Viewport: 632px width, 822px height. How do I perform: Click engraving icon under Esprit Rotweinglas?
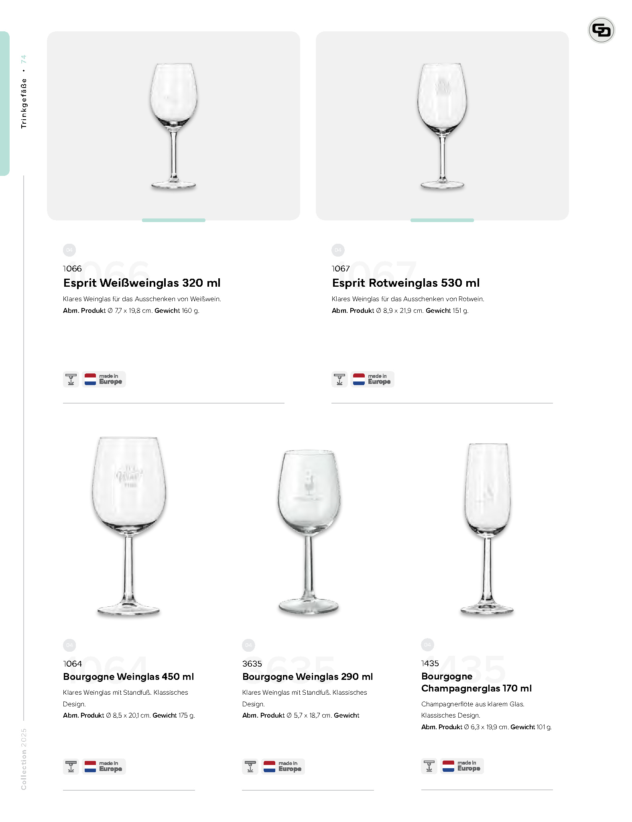pos(339,379)
